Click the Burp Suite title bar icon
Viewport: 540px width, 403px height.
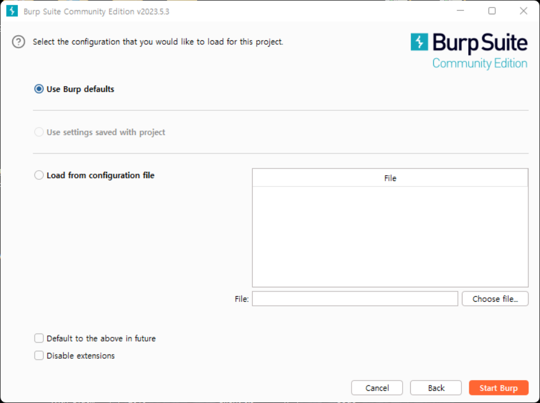(11, 11)
